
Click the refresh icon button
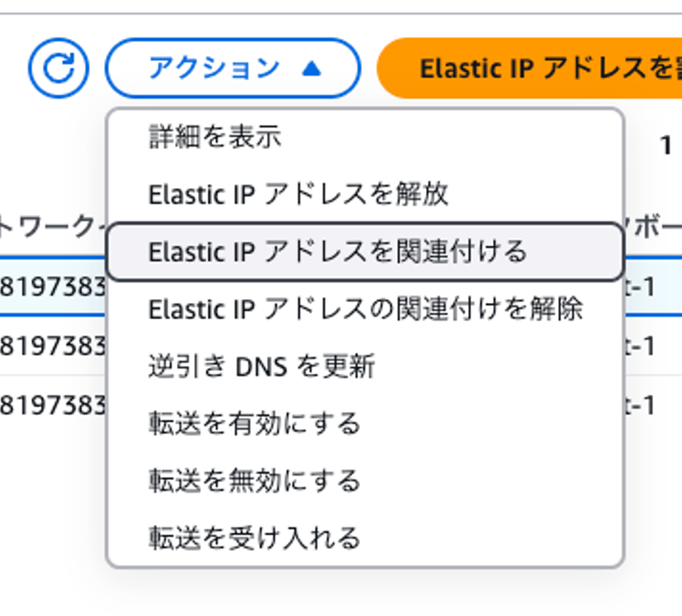[x=58, y=68]
